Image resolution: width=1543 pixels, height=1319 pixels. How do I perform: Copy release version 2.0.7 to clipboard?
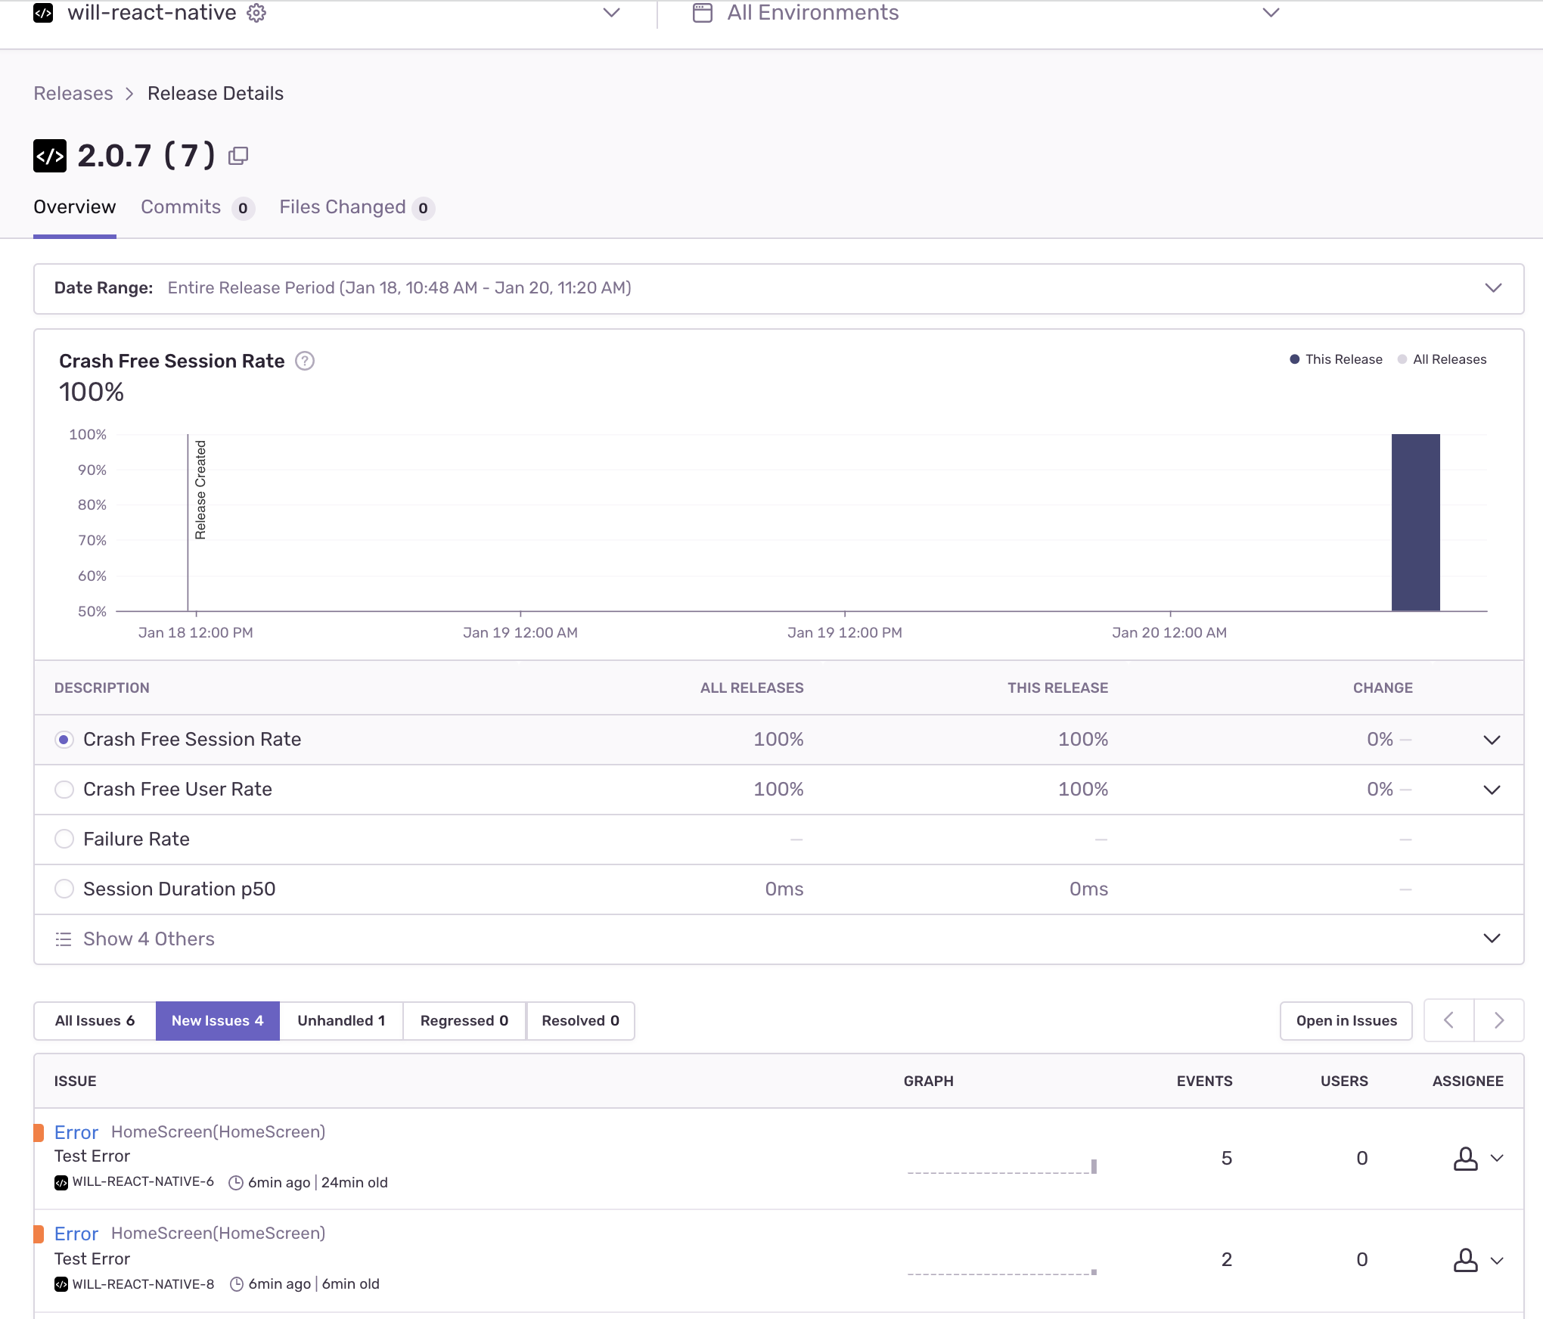coord(238,156)
